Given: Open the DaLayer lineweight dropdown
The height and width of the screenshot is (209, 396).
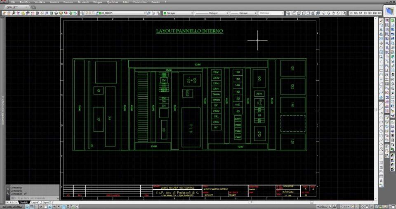Looking at the screenshot, I should (x=255, y=13).
